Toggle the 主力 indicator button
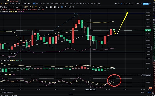 26,7
